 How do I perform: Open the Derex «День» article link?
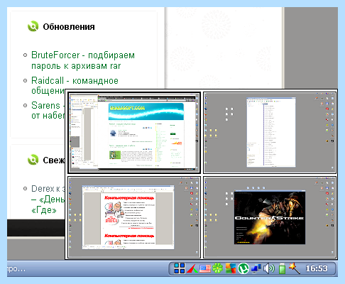coord(48,200)
